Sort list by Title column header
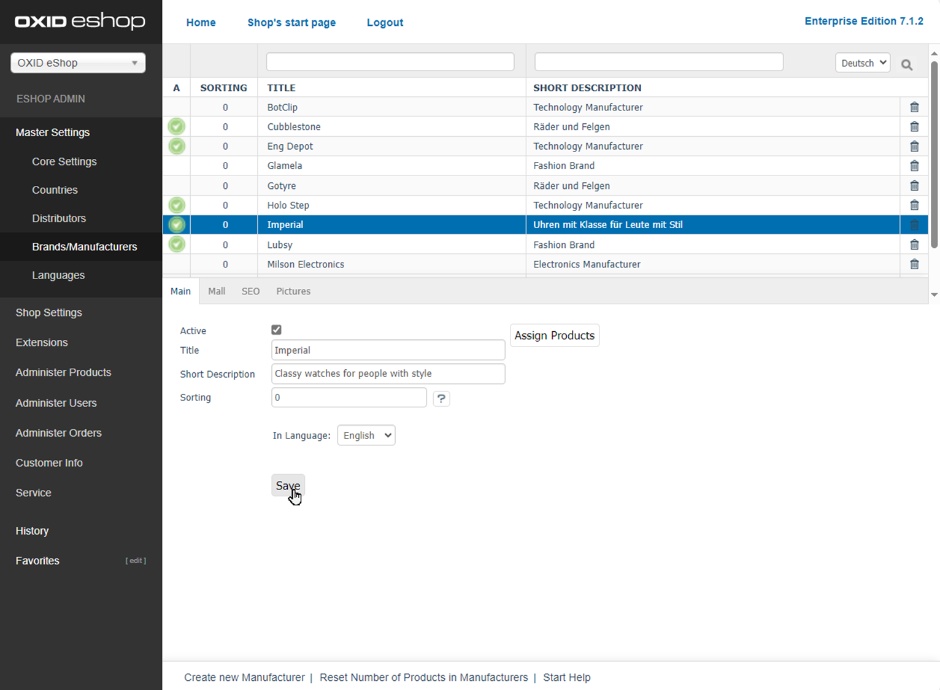This screenshot has width=940, height=690. (282, 88)
